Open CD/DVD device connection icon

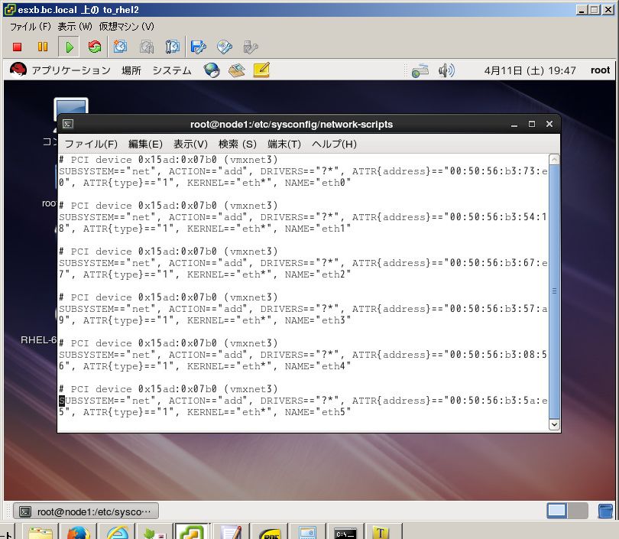224,47
